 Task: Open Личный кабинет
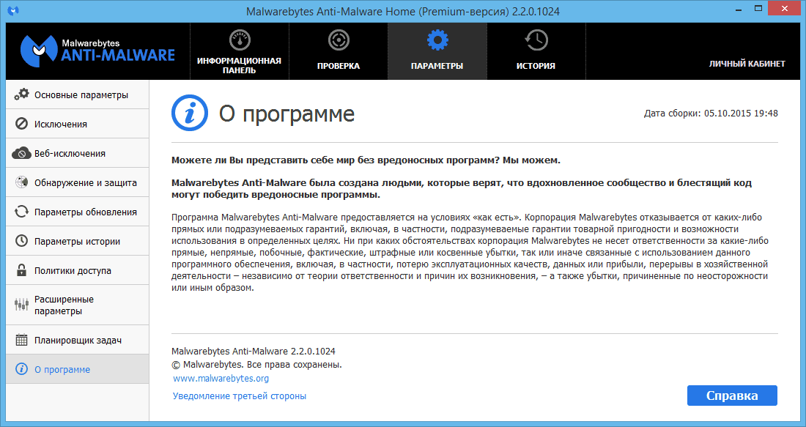coord(747,64)
